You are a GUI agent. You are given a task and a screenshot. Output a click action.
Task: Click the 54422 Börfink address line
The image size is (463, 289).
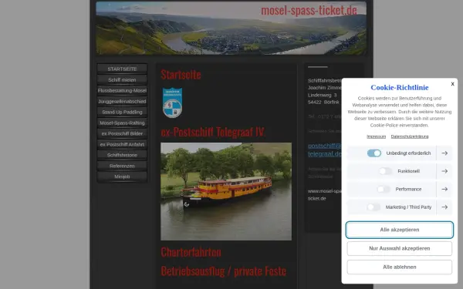[323, 102]
